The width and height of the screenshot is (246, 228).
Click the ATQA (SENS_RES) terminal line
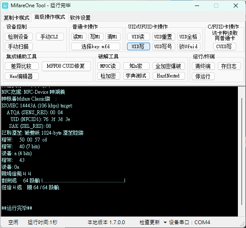click(35, 113)
